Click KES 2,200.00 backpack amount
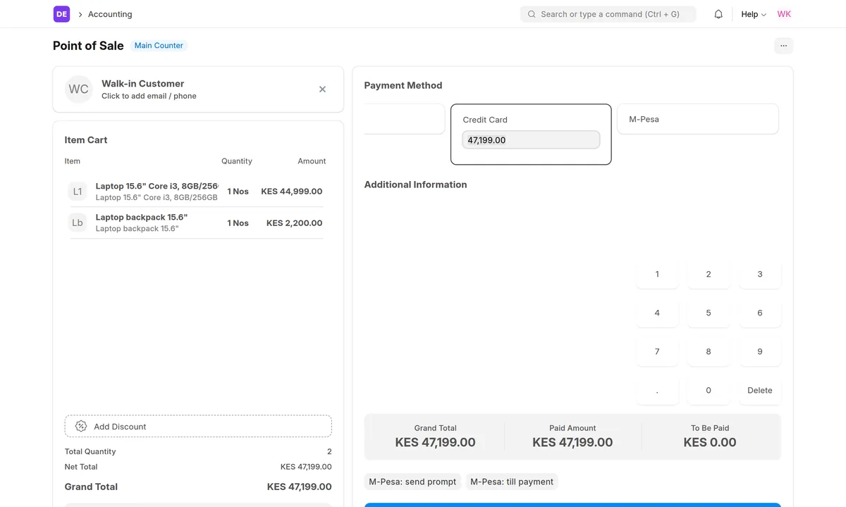Image resolution: width=846 pixels, height=507 pixels. [x=294, y=223]
